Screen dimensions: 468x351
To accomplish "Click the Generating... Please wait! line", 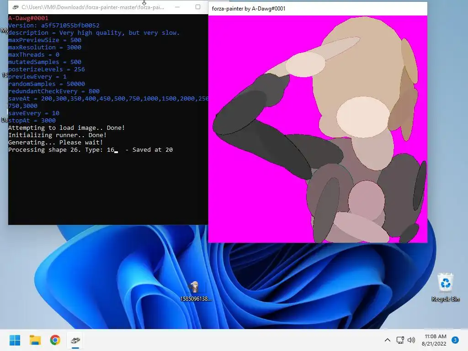I will (55, 143).
